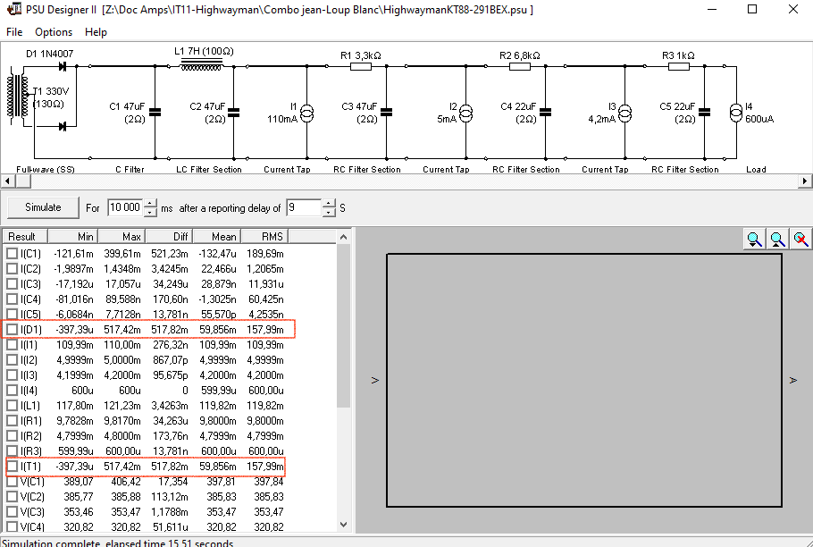Screen dimensions: 813x547
Task: Increase simulation time with the up stepper
Action: [x=150, y=203]
